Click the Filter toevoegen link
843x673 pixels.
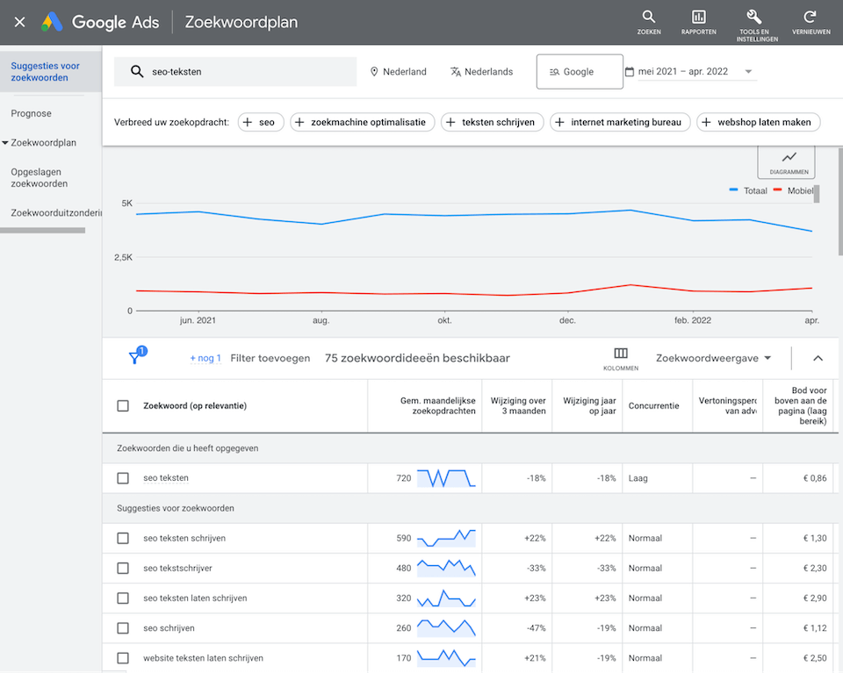pyautogui.click(x=270, y=358)
